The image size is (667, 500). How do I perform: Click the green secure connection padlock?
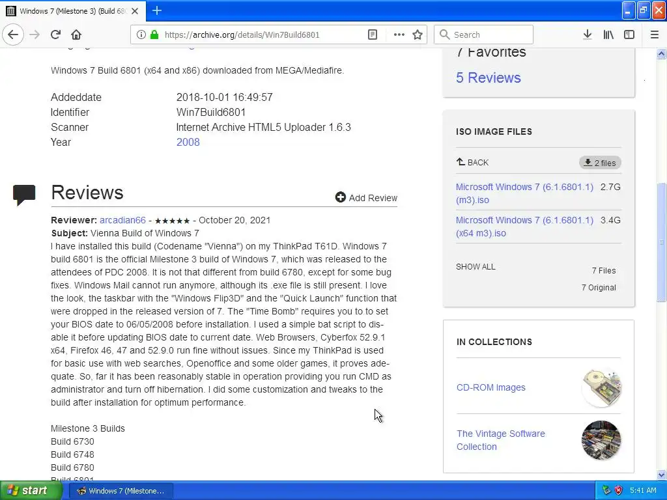154,35
